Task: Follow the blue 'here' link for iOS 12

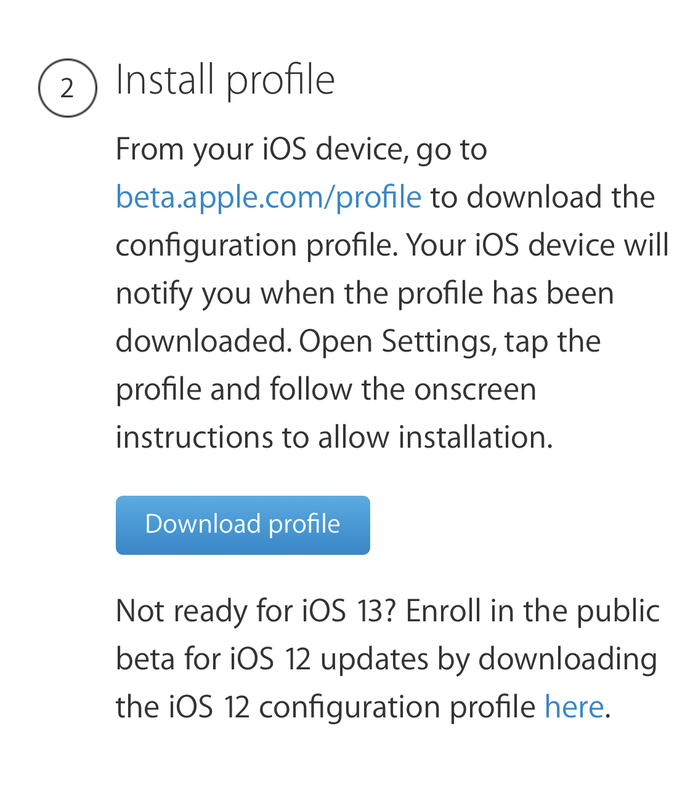Action: click(x=574, y=706)
